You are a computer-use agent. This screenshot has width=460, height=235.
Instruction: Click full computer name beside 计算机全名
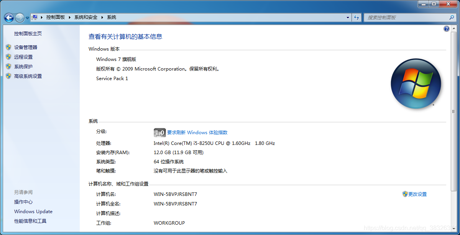click(175, 204)
